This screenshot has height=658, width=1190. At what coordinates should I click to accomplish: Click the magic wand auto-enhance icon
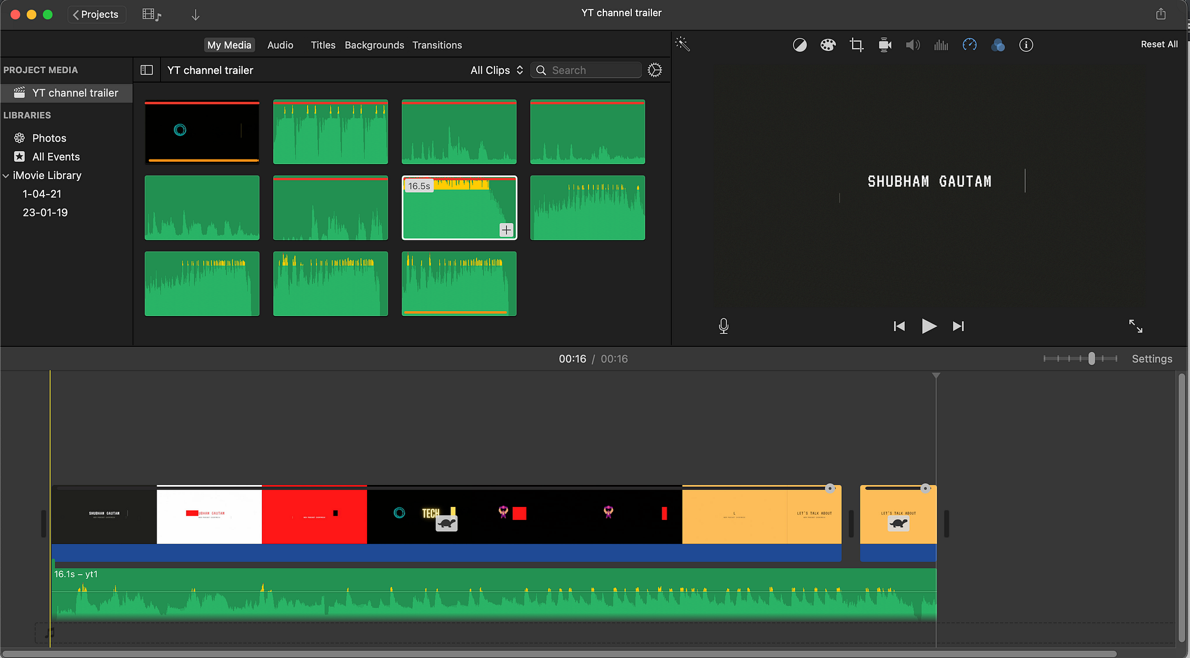pos(682,44)
